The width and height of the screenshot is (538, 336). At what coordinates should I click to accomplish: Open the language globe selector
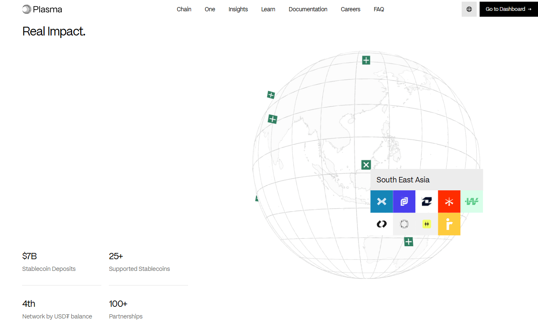point(469,9)
